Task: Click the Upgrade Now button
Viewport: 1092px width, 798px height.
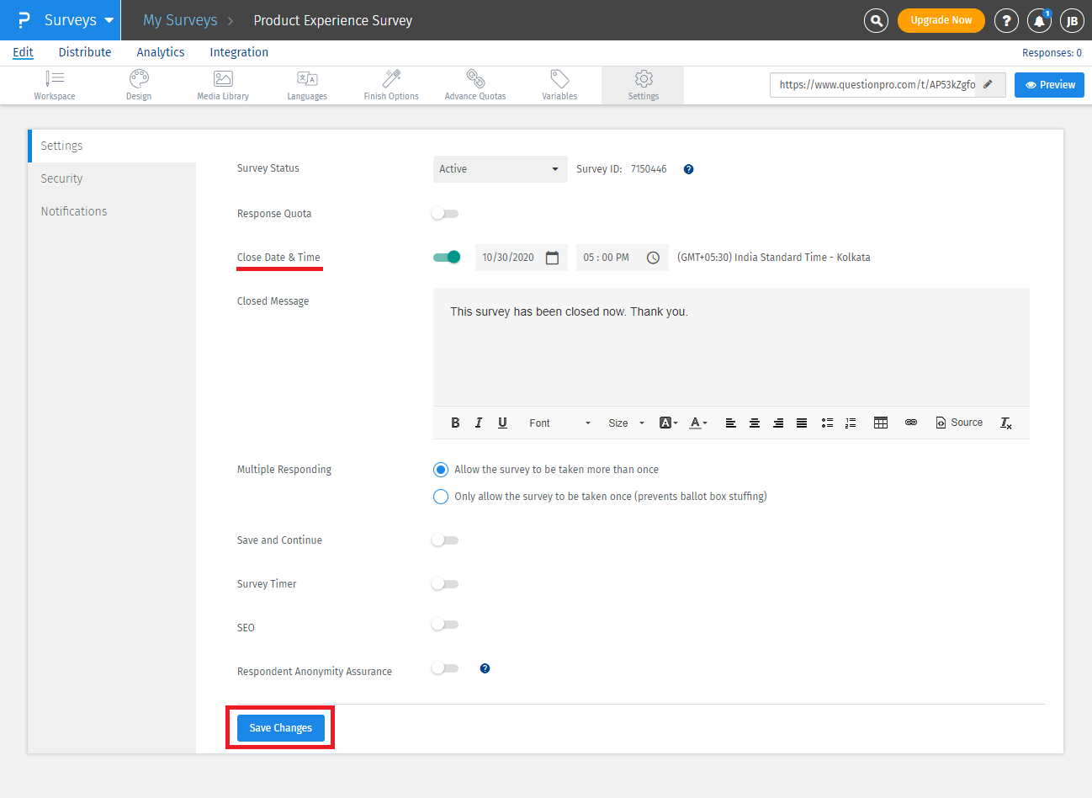Action: point(941,20)
